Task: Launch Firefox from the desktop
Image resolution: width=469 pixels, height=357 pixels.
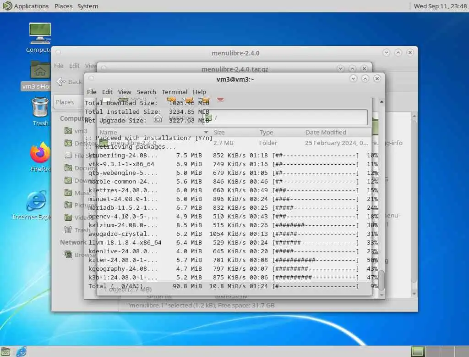Action: tap(40, 153)
